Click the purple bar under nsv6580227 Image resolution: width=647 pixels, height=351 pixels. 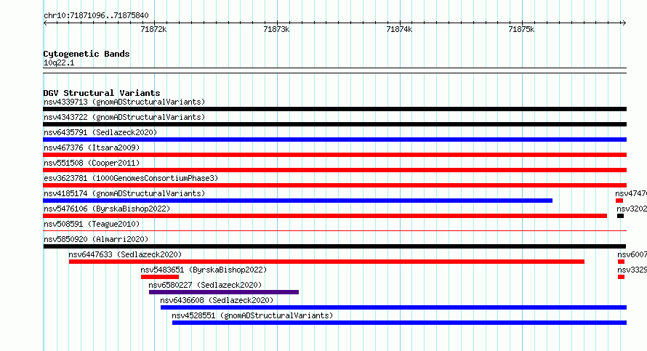click(x=224, y=292)
